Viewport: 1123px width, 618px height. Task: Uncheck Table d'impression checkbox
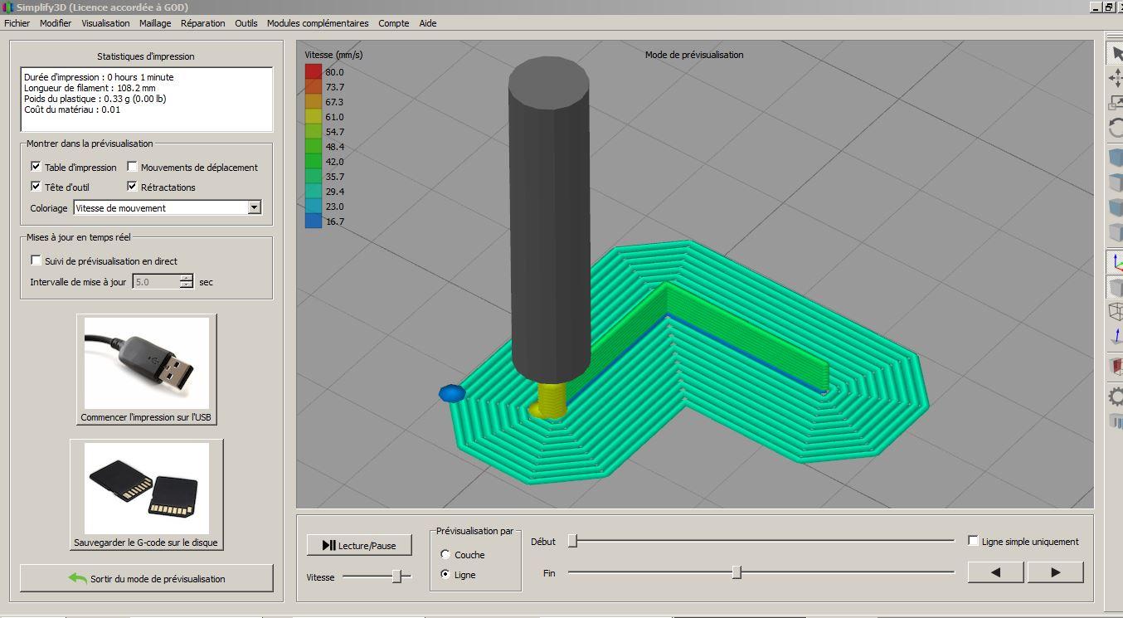point(36,167)
